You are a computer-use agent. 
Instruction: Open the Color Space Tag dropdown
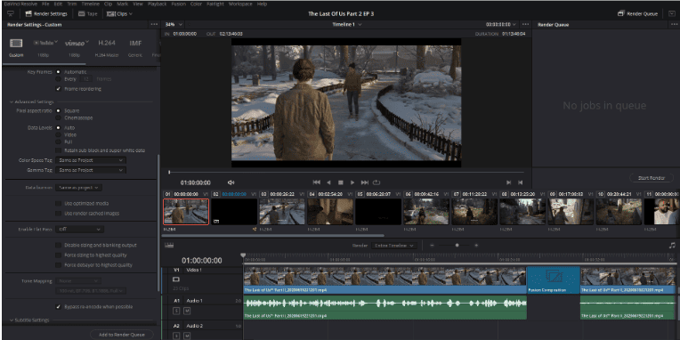coord(91,160)
